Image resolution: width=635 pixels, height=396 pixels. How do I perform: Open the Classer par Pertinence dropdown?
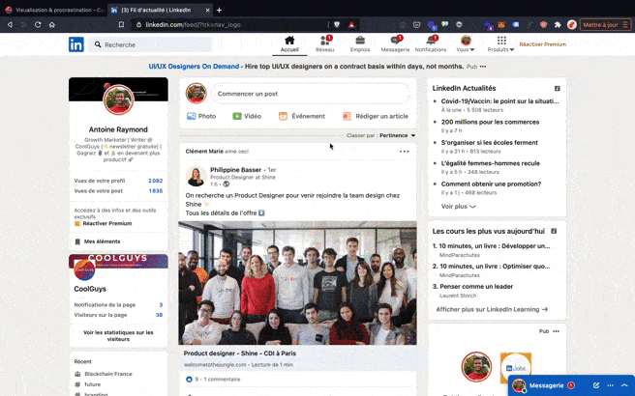pos(397,135)
